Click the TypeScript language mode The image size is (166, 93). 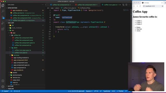107,91
